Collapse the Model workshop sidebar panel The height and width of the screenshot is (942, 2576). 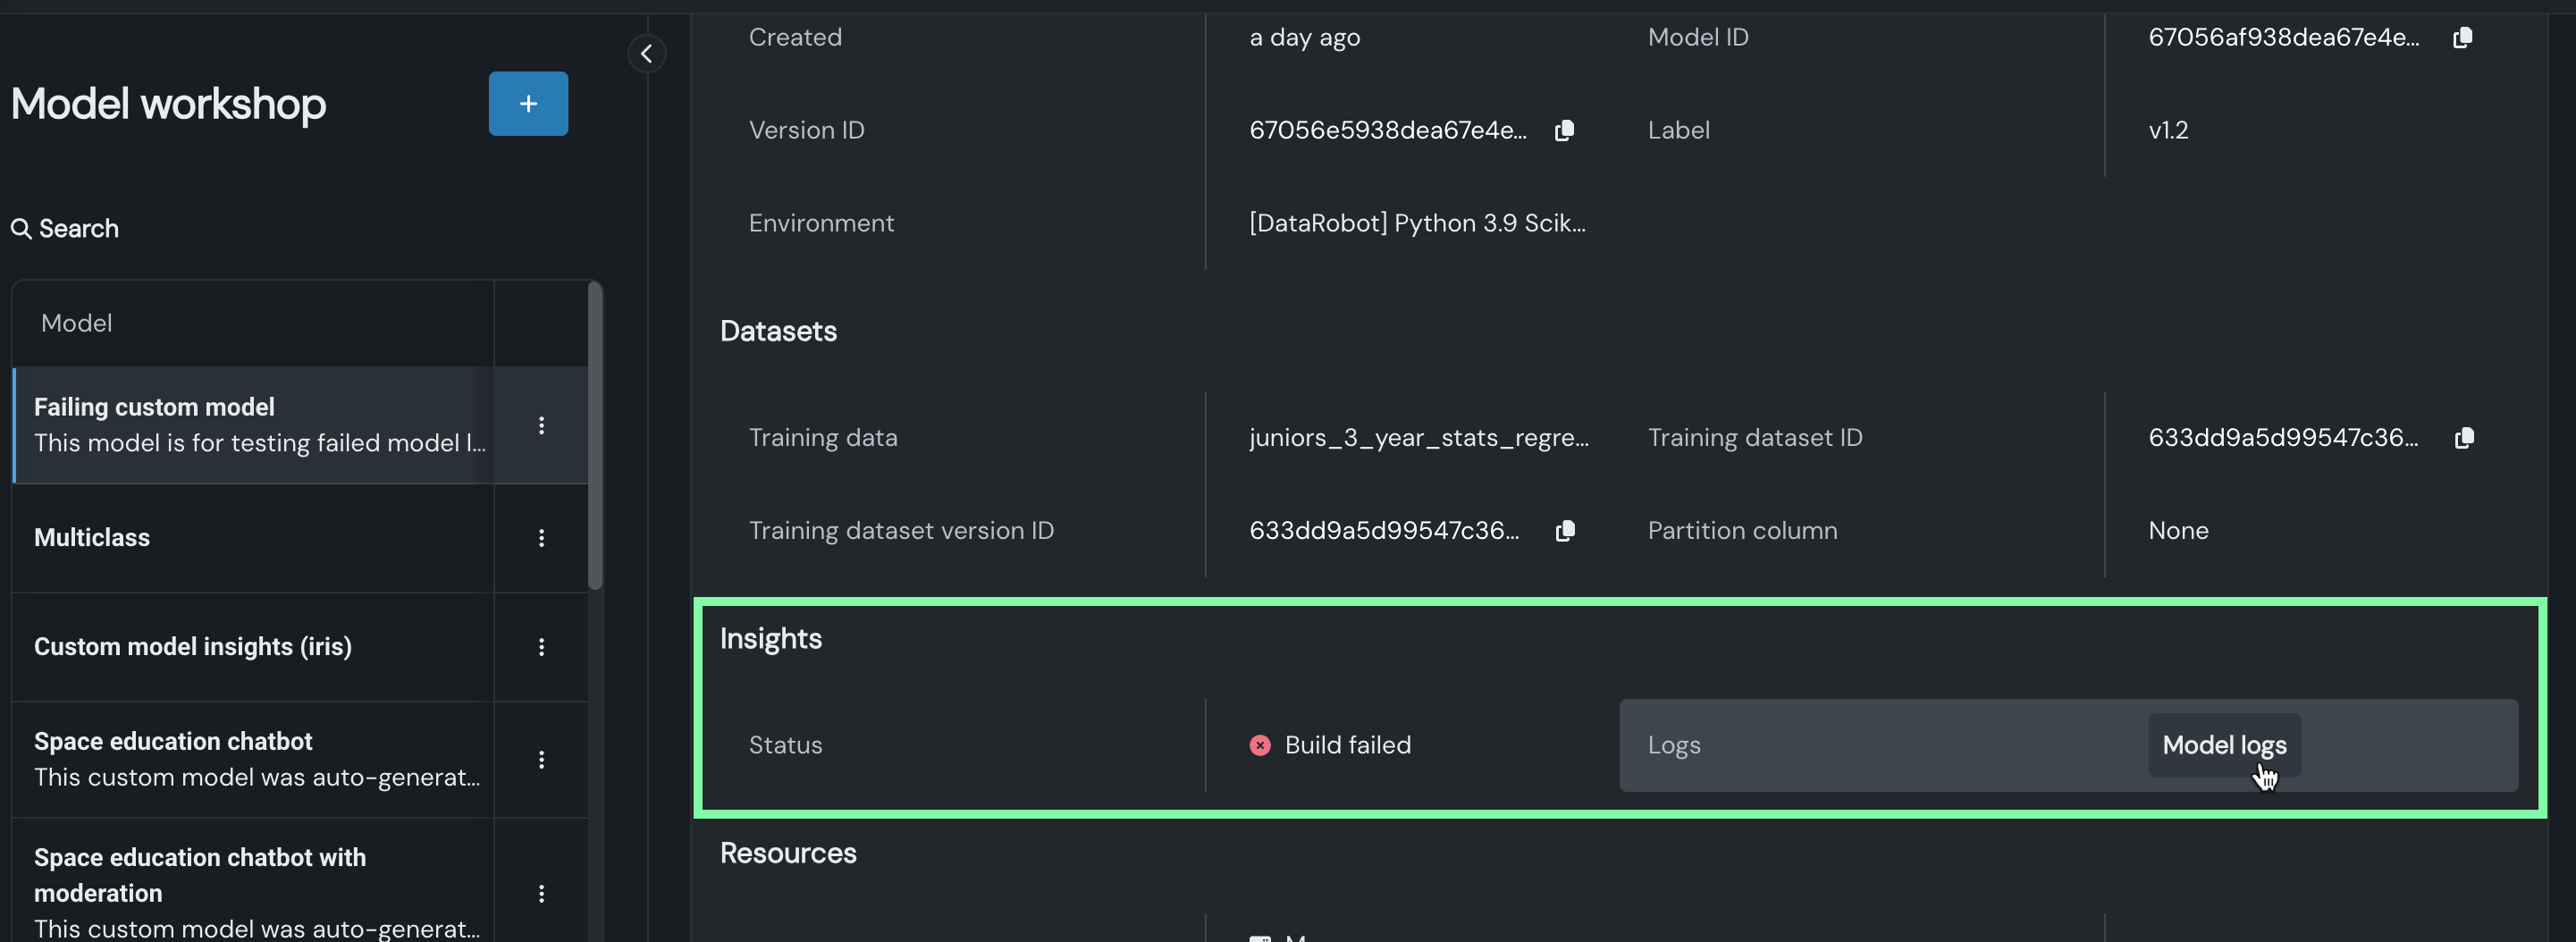tap(646, 54)
